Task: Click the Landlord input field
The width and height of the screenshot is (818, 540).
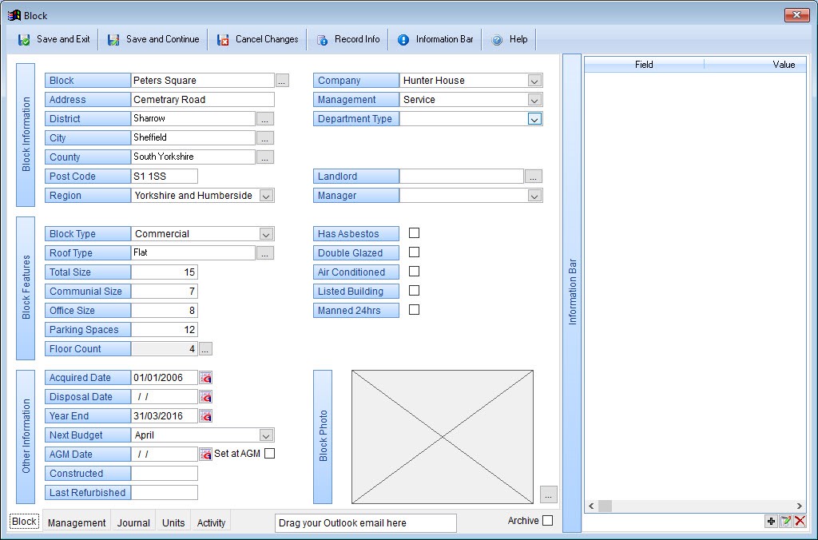Action: coord(462,177)
